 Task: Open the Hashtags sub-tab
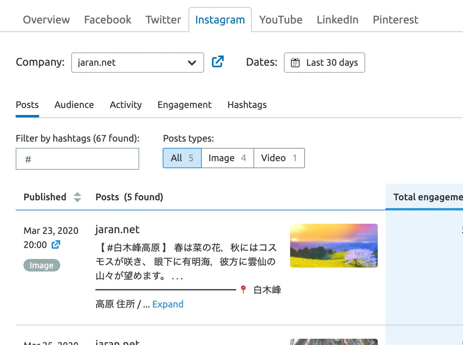point(247,105)
